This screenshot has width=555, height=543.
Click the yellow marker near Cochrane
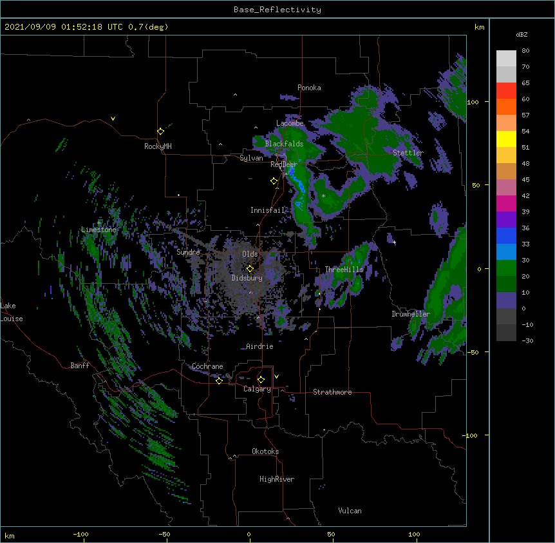(x=219, y=380)
